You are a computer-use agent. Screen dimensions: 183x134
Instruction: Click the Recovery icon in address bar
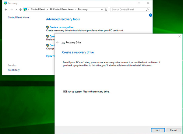tap(25, 9)
